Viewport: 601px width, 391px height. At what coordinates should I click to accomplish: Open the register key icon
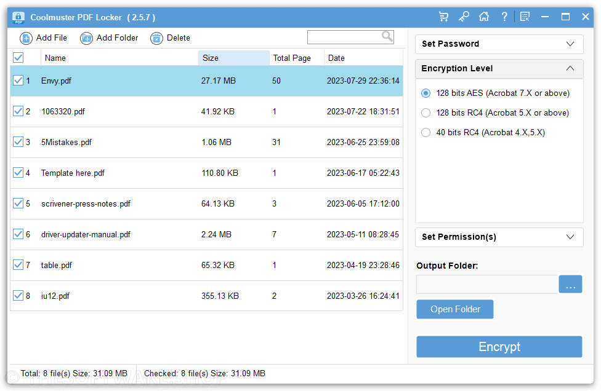[464, 17]
